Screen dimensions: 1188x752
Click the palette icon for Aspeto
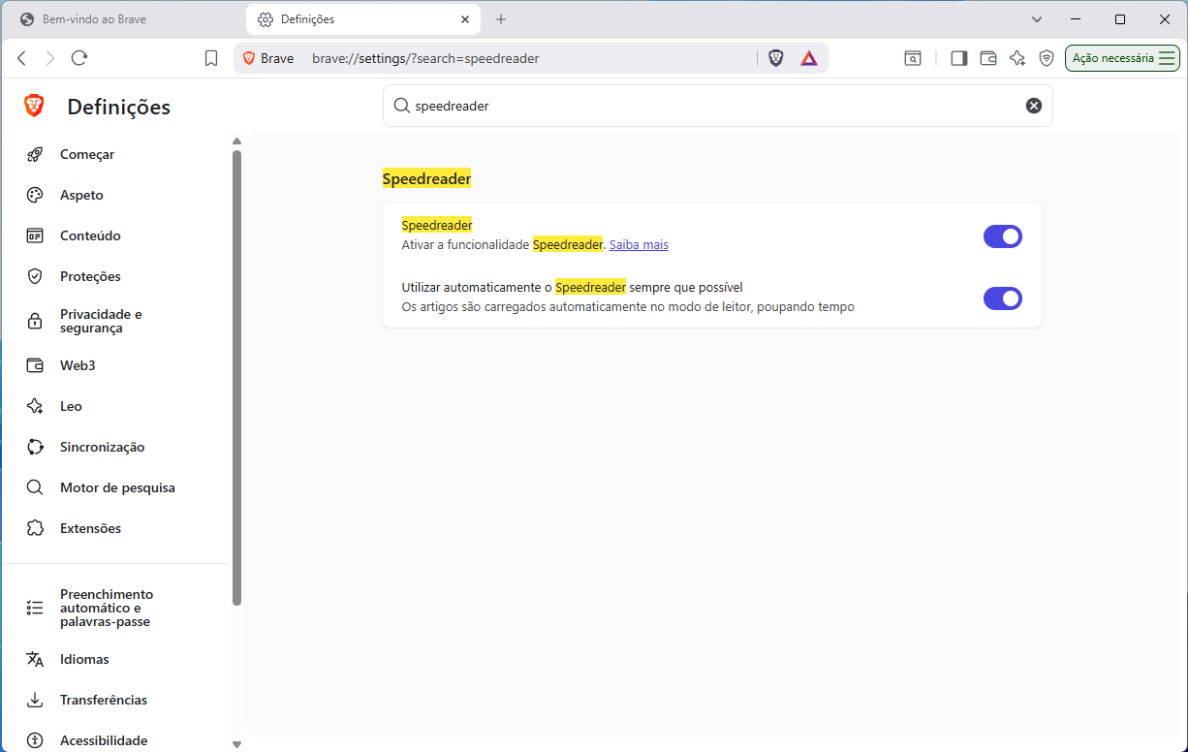tap(35, 195)
